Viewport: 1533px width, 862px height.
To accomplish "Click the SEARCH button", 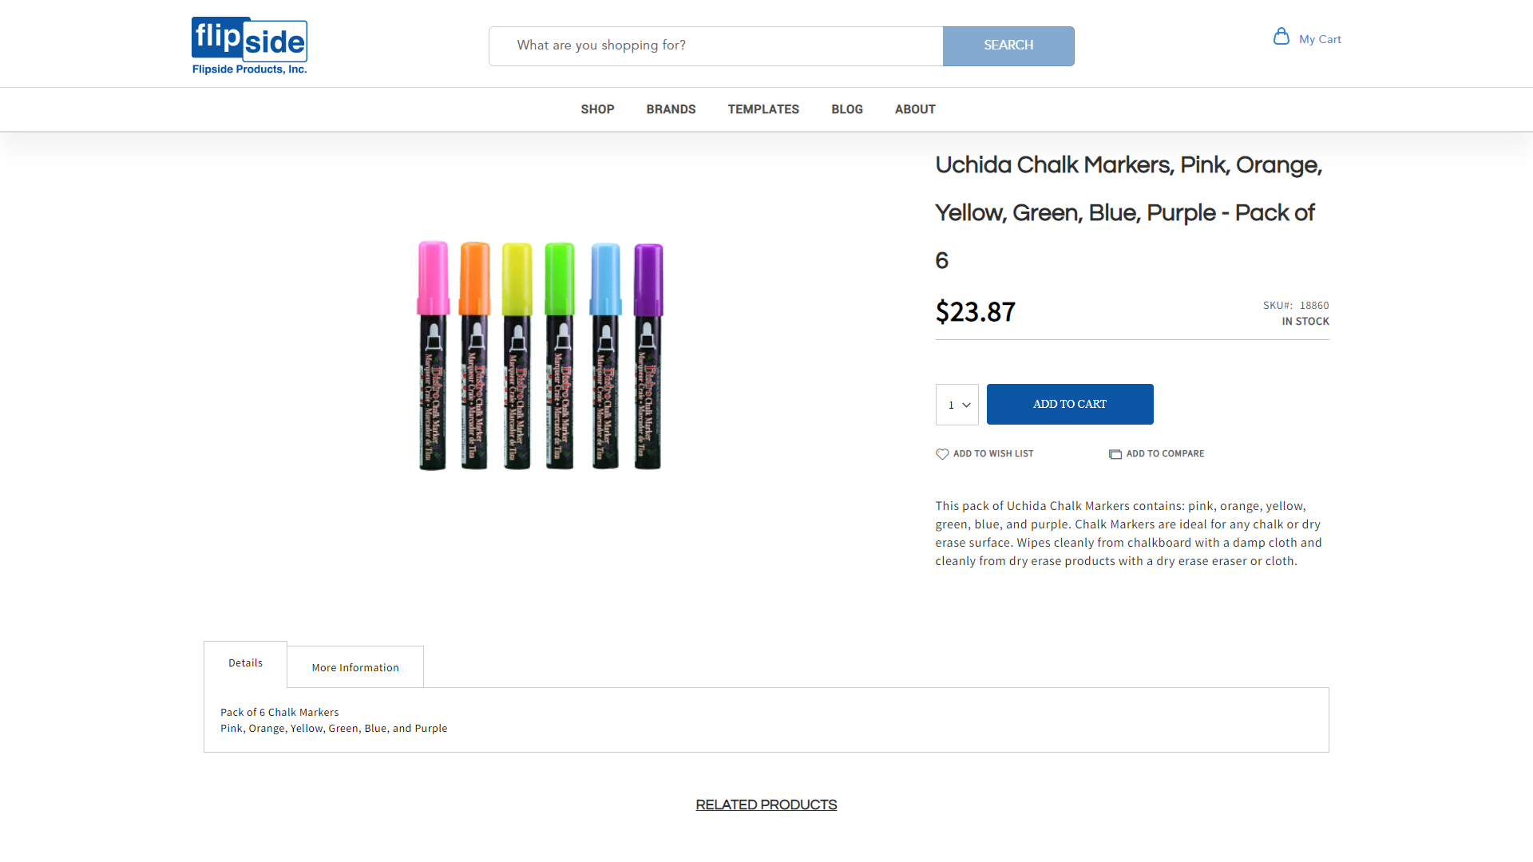I will [x=1008, y=45].
